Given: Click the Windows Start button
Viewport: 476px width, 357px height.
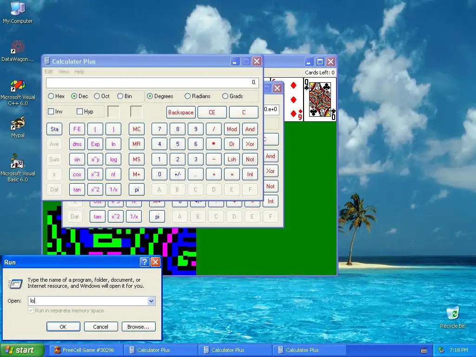Looking at the screenshot, I should 22,350.
